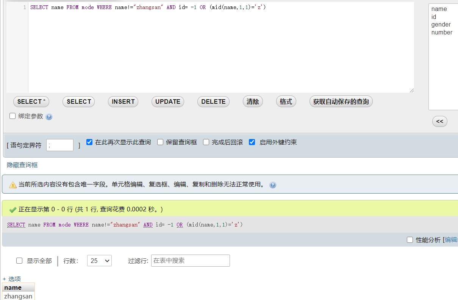458x300 pixels.
Task: Collapse the column list with << button
Action: [440, 121]
